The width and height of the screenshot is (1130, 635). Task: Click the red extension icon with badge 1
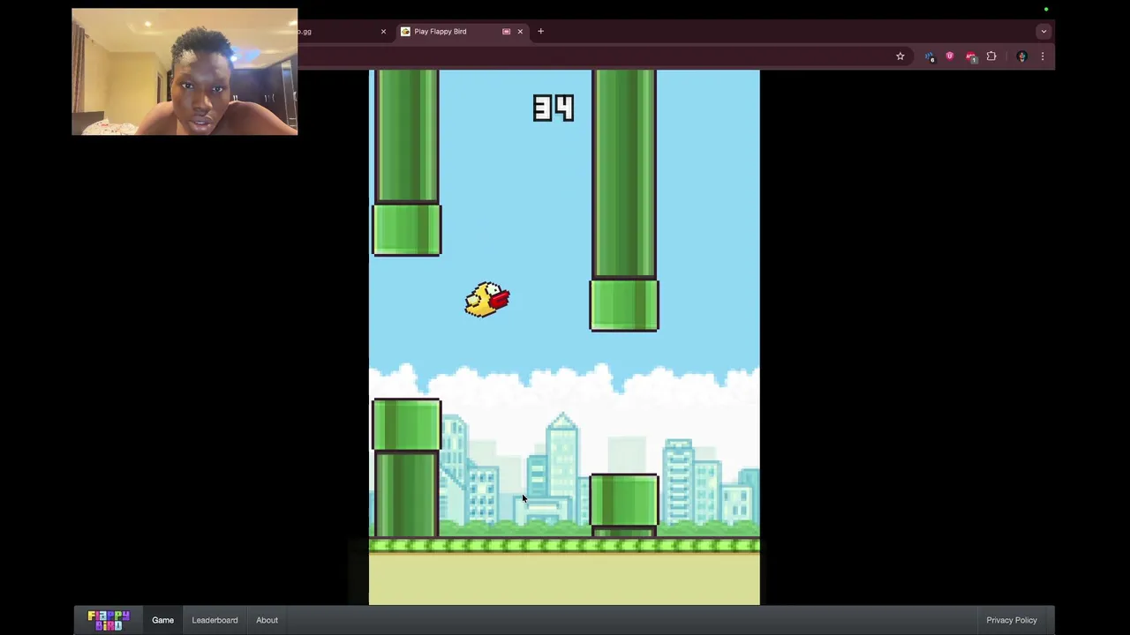[971, 56]
